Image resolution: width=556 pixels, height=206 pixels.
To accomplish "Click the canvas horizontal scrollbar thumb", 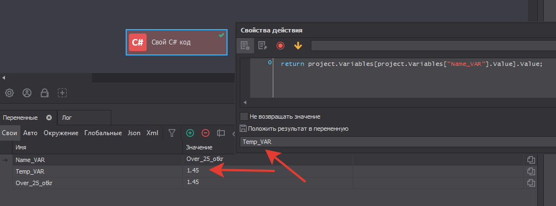I will [x=163, y=77].
